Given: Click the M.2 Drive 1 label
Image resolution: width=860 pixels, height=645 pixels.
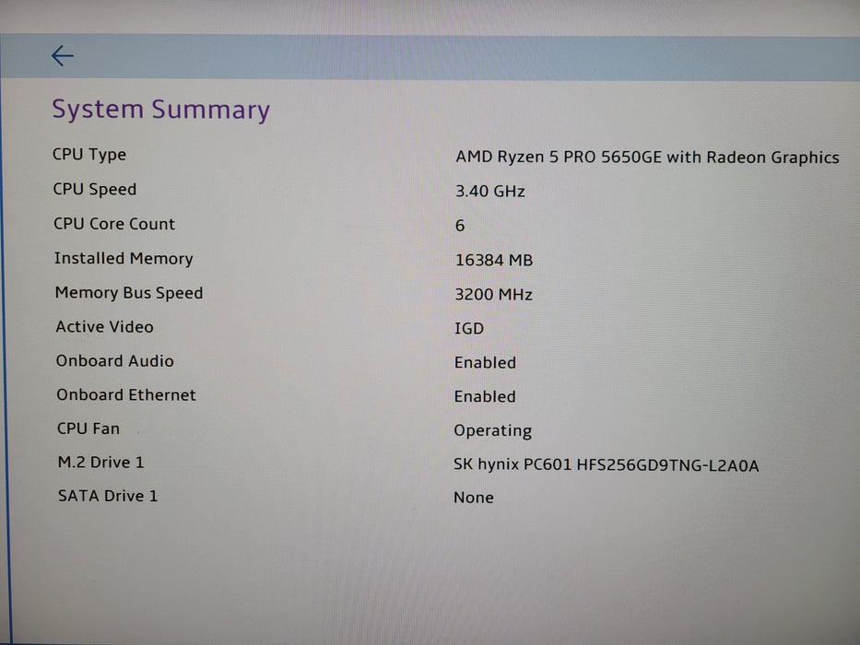Looking at the screenshot, I should [100, 463].
